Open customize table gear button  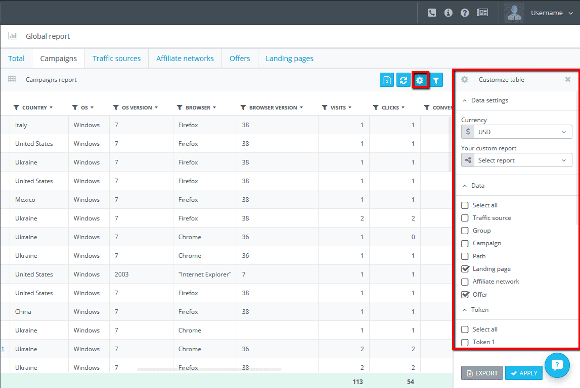coord(420,80)
